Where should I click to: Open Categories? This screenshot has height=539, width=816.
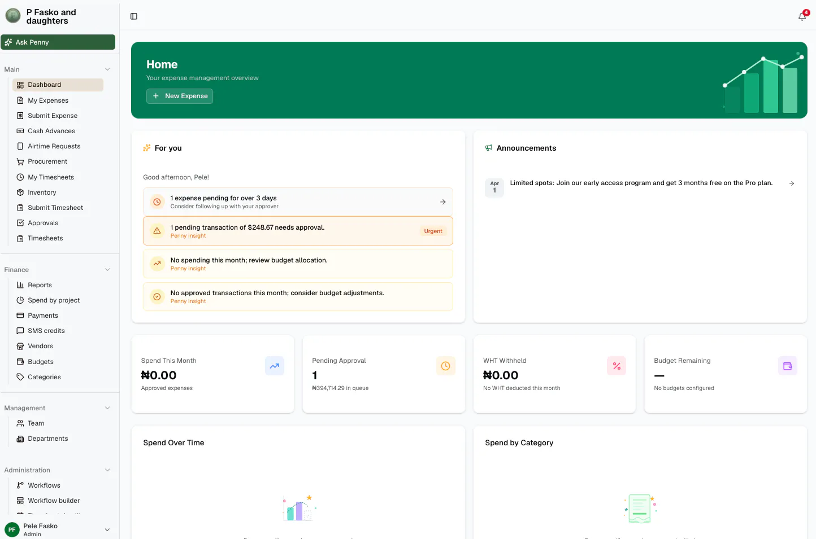click(x=58, y=377)
